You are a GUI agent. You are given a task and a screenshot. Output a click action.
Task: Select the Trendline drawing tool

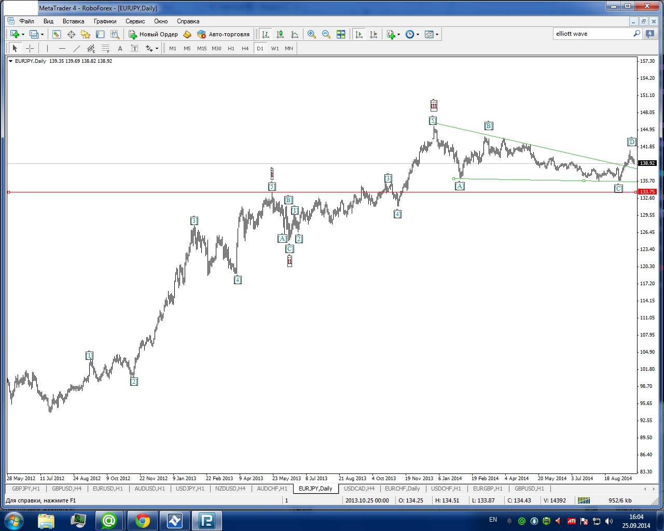(x=76, y=48)
